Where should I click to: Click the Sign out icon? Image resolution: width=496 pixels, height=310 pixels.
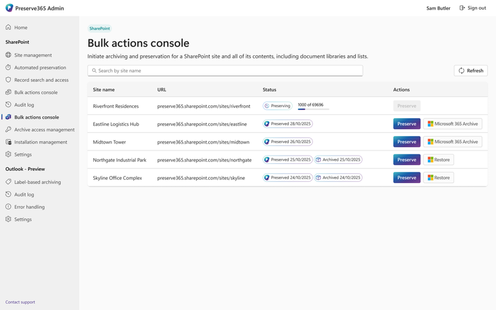point(462,8)
